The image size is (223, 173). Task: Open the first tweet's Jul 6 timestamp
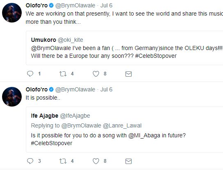click(x=107, y=6)
